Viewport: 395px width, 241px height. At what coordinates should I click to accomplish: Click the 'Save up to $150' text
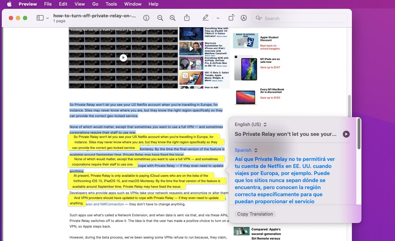(270, 98)
